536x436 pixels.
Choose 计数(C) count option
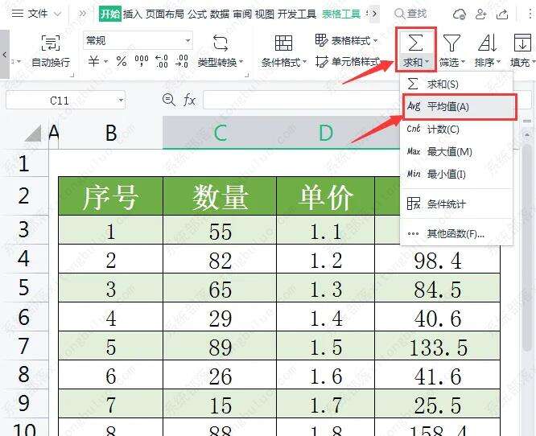(x=456, y=130)
